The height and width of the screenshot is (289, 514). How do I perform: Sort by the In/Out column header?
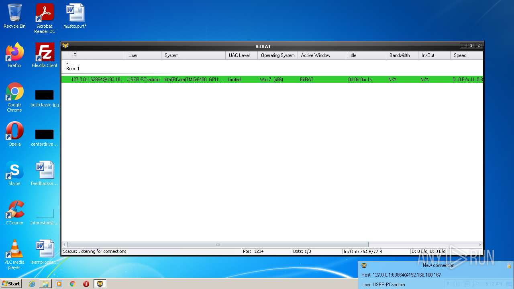point(434,55)
